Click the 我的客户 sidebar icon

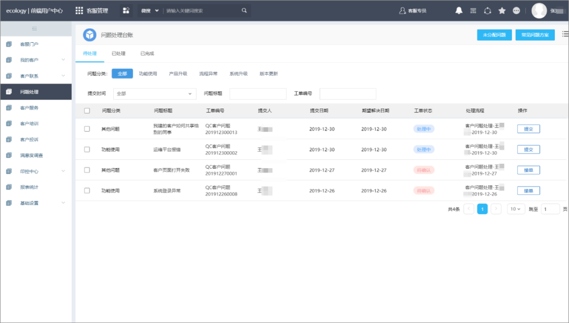(x=9, y=60)
